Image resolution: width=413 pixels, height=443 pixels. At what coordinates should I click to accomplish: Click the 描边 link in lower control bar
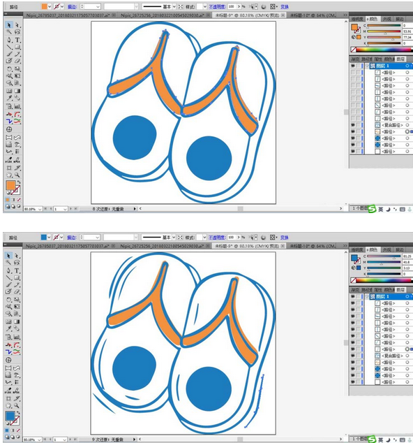click(71, 238)
